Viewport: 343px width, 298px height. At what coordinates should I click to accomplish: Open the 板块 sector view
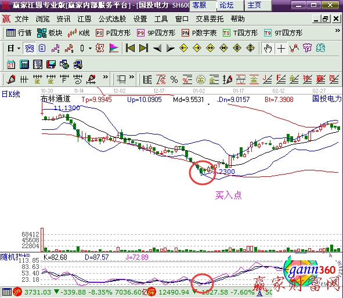point(50,33)
